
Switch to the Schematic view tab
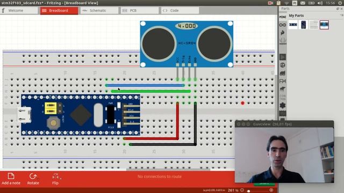click(x=99, y=11)
